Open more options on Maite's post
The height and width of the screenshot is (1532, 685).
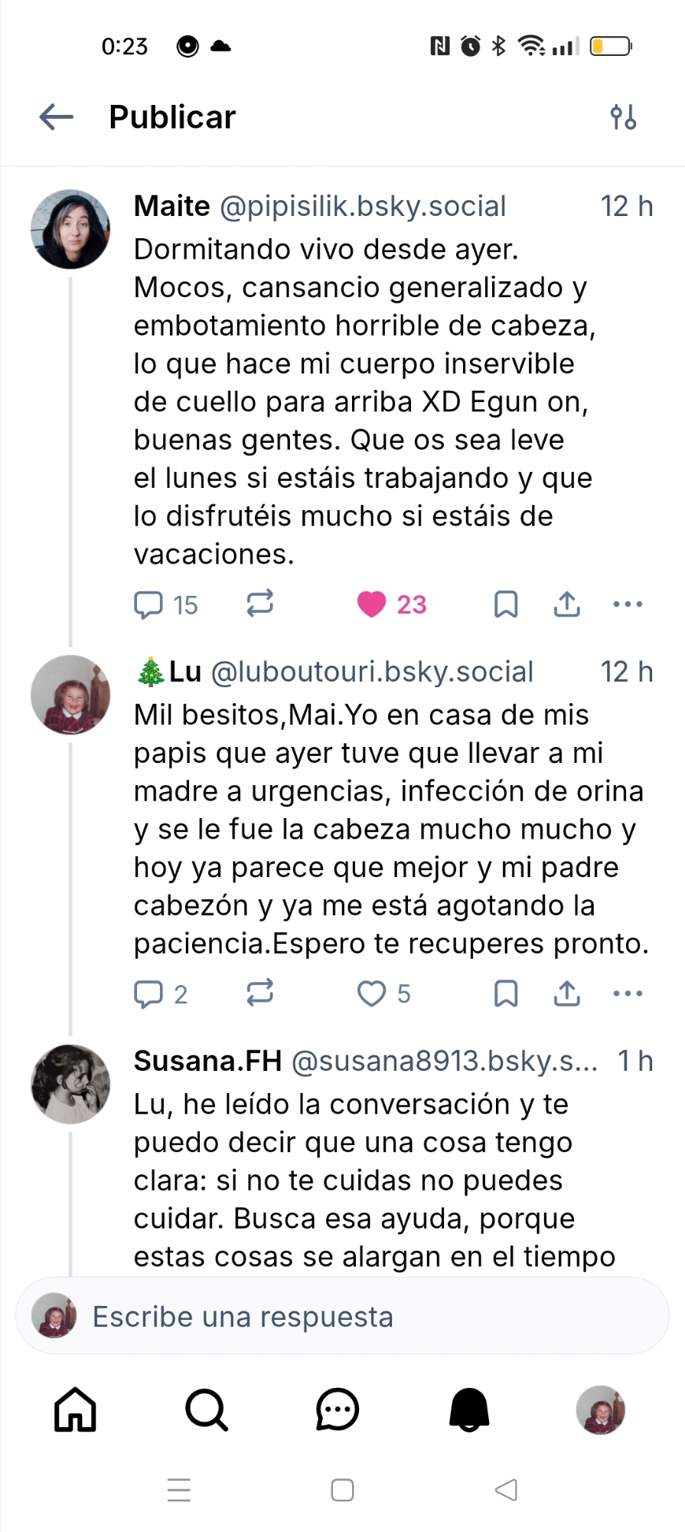[x=628, y=604]
